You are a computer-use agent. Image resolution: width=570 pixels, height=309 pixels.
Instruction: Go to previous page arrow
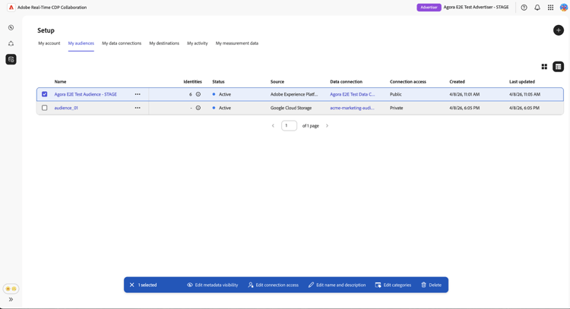click(273, 125)
